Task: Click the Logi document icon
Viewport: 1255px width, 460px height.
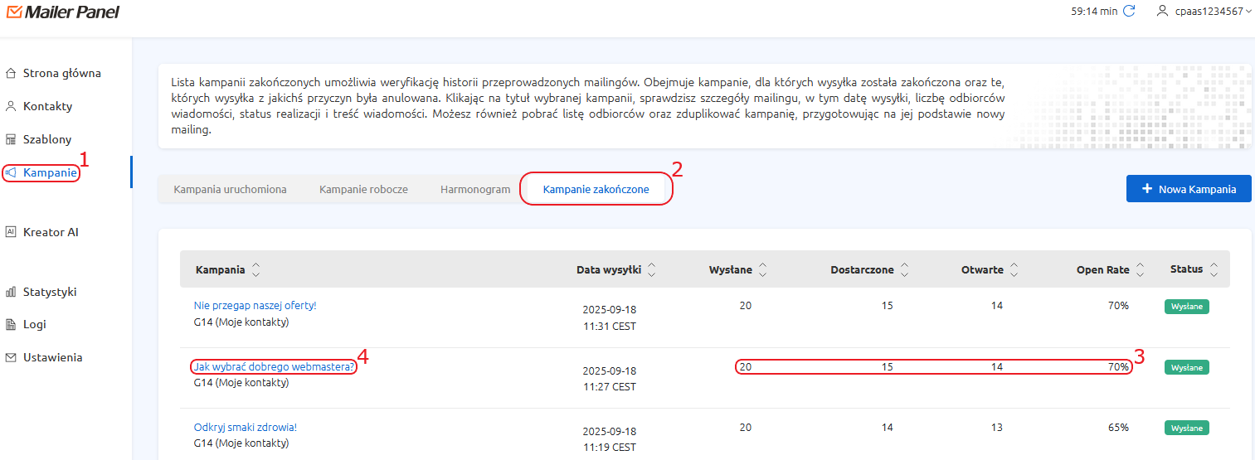Action: point(11,324)
